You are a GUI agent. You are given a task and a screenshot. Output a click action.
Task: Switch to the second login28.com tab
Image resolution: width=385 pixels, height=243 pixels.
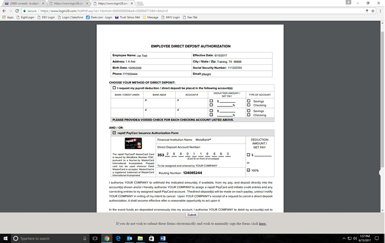[68, 3]
